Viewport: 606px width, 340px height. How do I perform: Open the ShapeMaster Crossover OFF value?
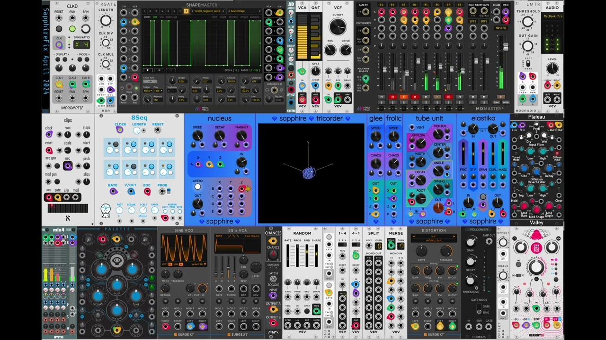(x=256, y=81)
